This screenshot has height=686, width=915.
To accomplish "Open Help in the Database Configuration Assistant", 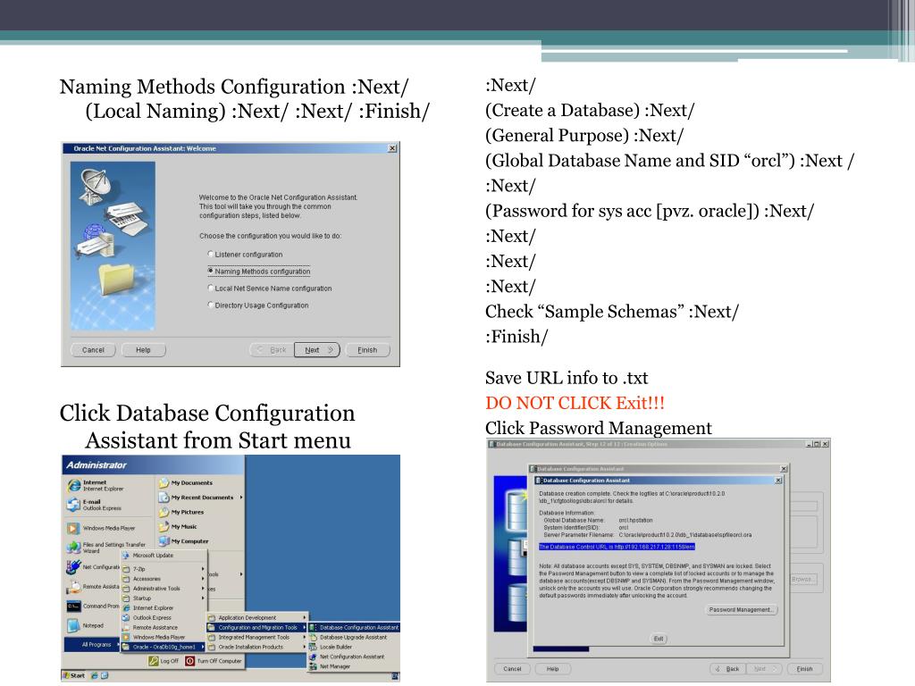I will pos(552,669).
